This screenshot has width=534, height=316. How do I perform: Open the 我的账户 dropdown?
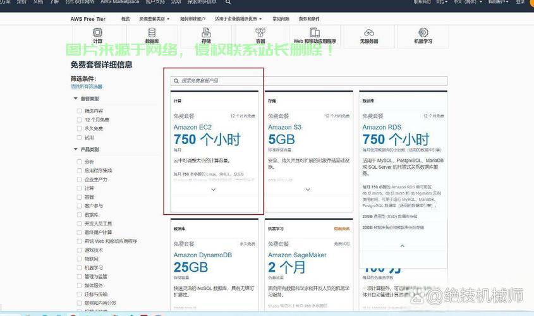click(x=498, y=2)
